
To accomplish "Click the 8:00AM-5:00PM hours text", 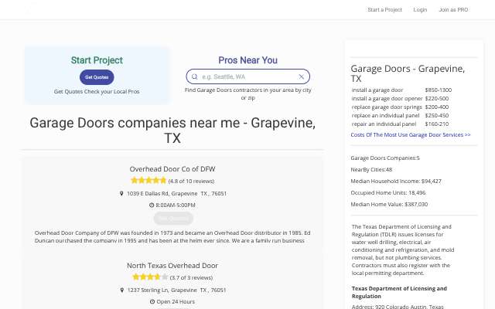I will point(176,205).
